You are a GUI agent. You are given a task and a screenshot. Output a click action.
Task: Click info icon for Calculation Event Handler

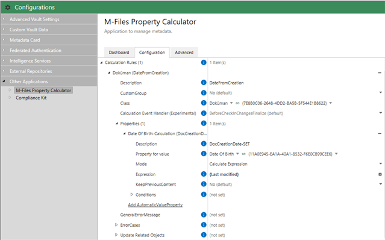(x=204, y=113)
